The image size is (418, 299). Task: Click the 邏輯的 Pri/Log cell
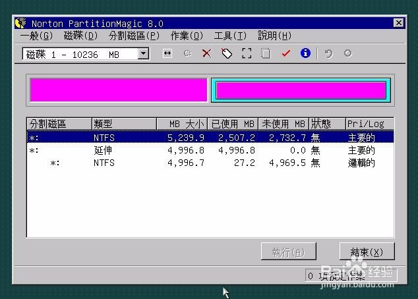pos(361,163)
